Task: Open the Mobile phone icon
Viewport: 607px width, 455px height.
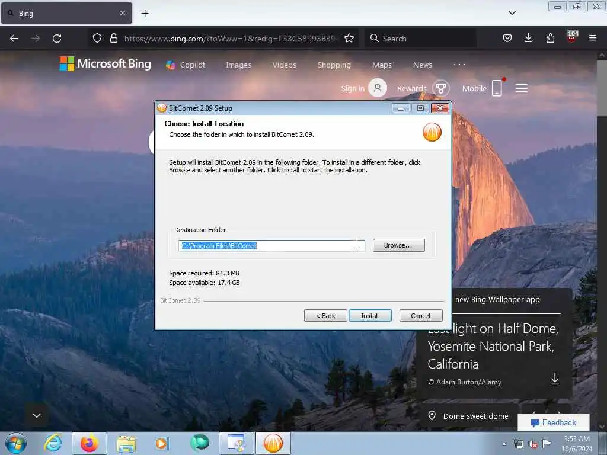Action: 497,88
